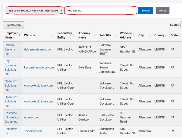Open the Saibersys Inc employer link
This screenshot has height=138, width=182.
click(x=11, y=131)
